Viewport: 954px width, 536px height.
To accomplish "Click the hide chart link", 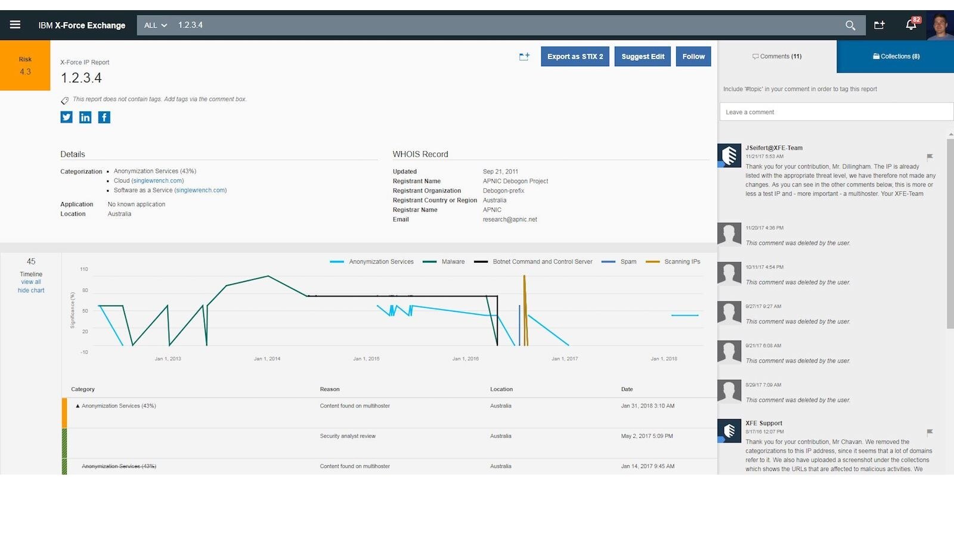I will (31, 291).
